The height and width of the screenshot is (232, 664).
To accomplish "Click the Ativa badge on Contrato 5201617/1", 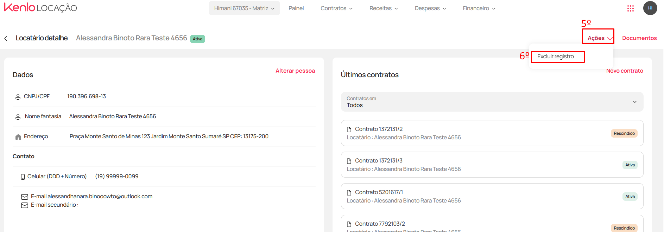I will point(630,197).
